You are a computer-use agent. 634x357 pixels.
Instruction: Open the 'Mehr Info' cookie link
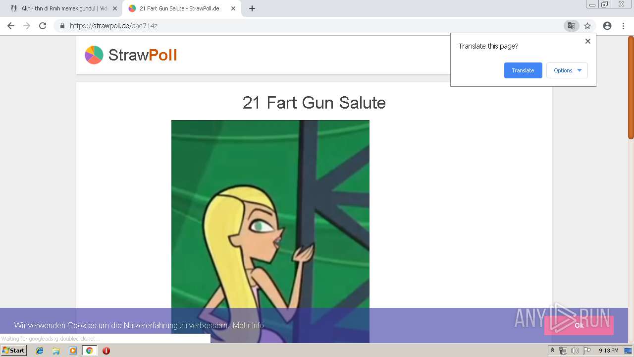(248, 325)
